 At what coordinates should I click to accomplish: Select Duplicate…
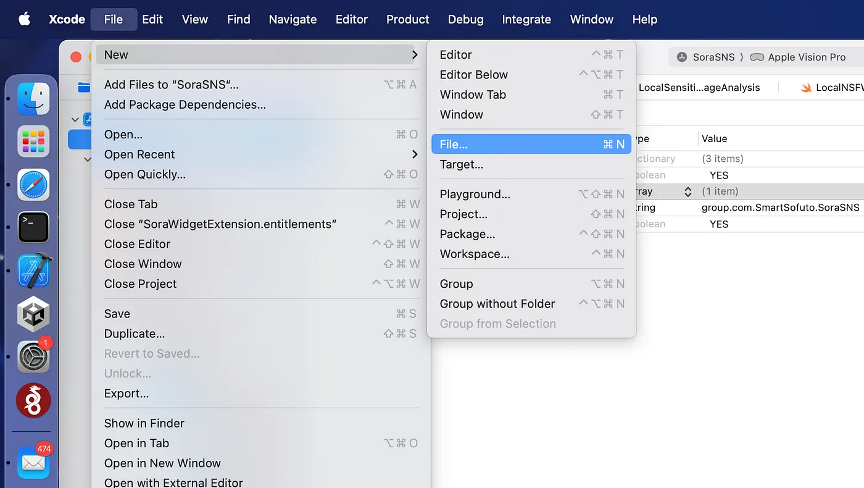[x=260, y=334]
